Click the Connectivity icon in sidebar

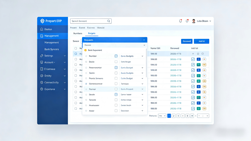(42, 82)
